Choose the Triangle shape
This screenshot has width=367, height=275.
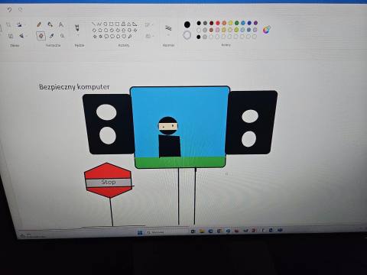click(129, 24)
